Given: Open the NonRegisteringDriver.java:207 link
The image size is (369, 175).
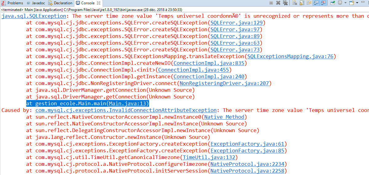Looking at the screenshot, I should pyautogui.click(x=224, y=83).
